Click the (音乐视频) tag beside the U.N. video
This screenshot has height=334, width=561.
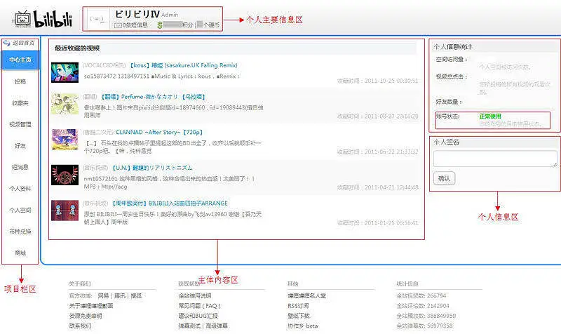click(95, 168)
